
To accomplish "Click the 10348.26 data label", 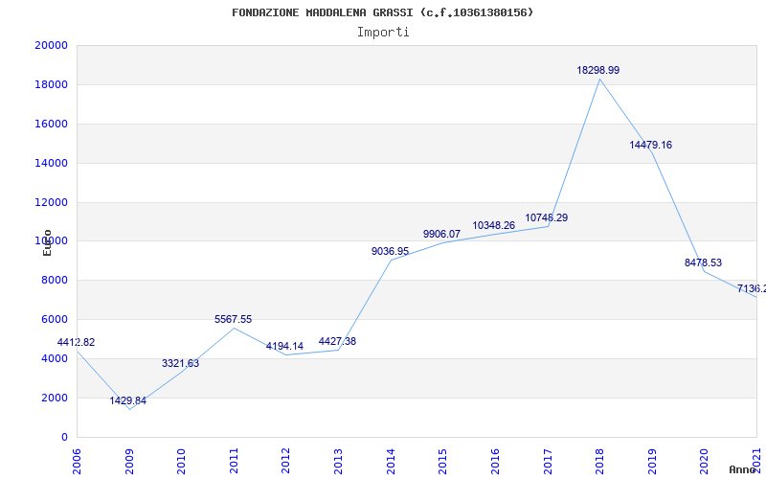I will pyautogui.click(x=493, y=226).
